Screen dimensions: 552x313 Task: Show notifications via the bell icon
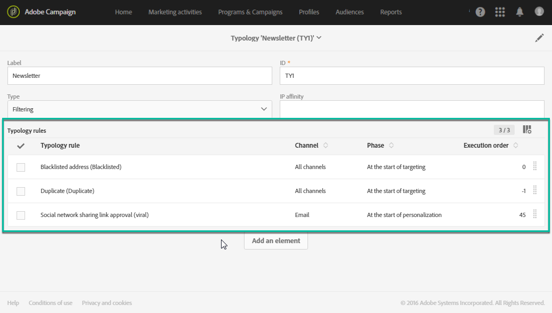519,12
